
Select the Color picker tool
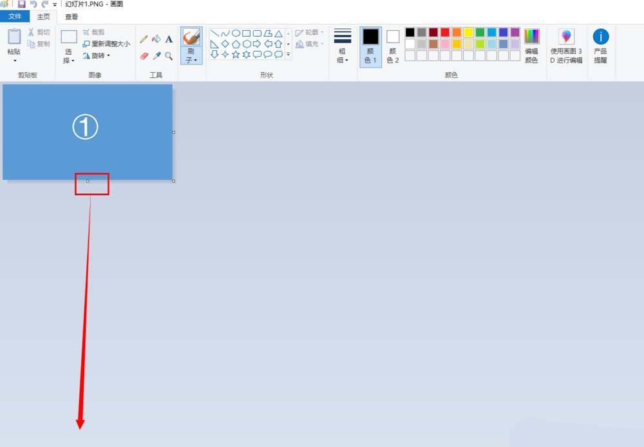[x=155, y=55]
